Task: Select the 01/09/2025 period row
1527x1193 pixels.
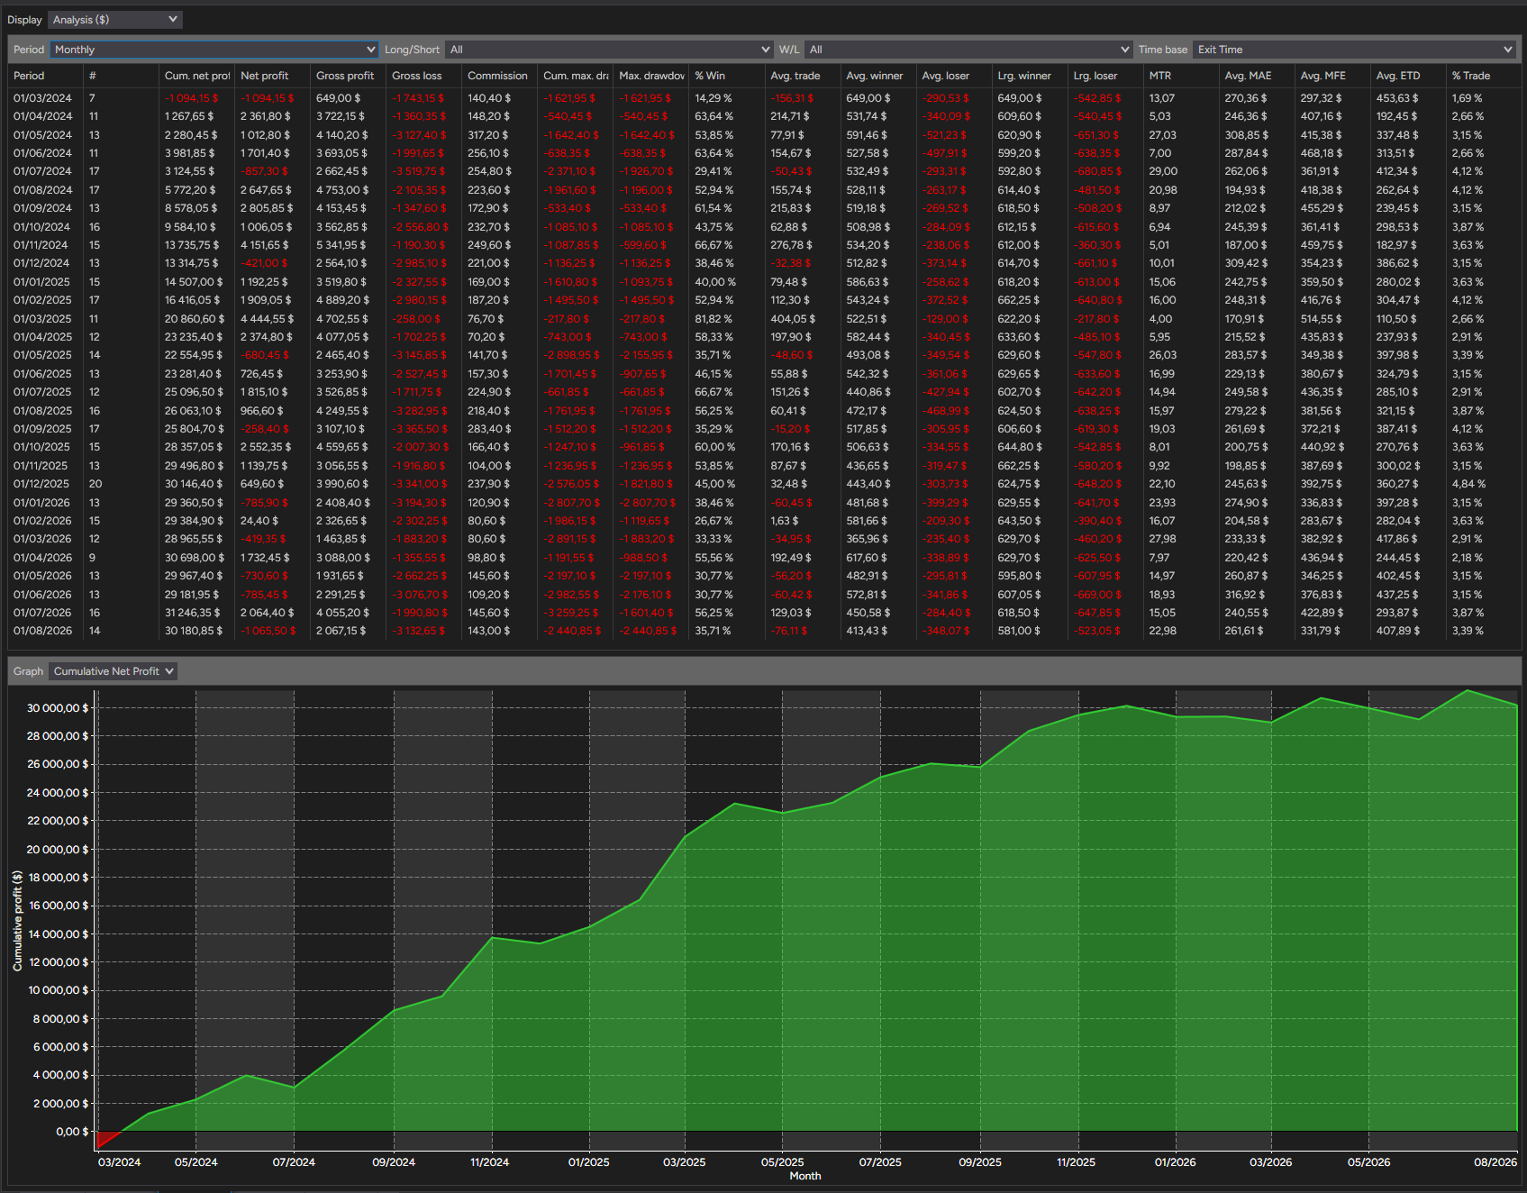Action: tap(765, 429)
